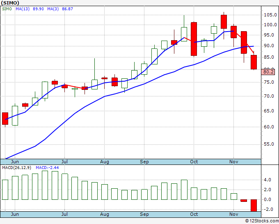Click the (SIMO) chart title
Screen dimensions: 279x224
10,3
